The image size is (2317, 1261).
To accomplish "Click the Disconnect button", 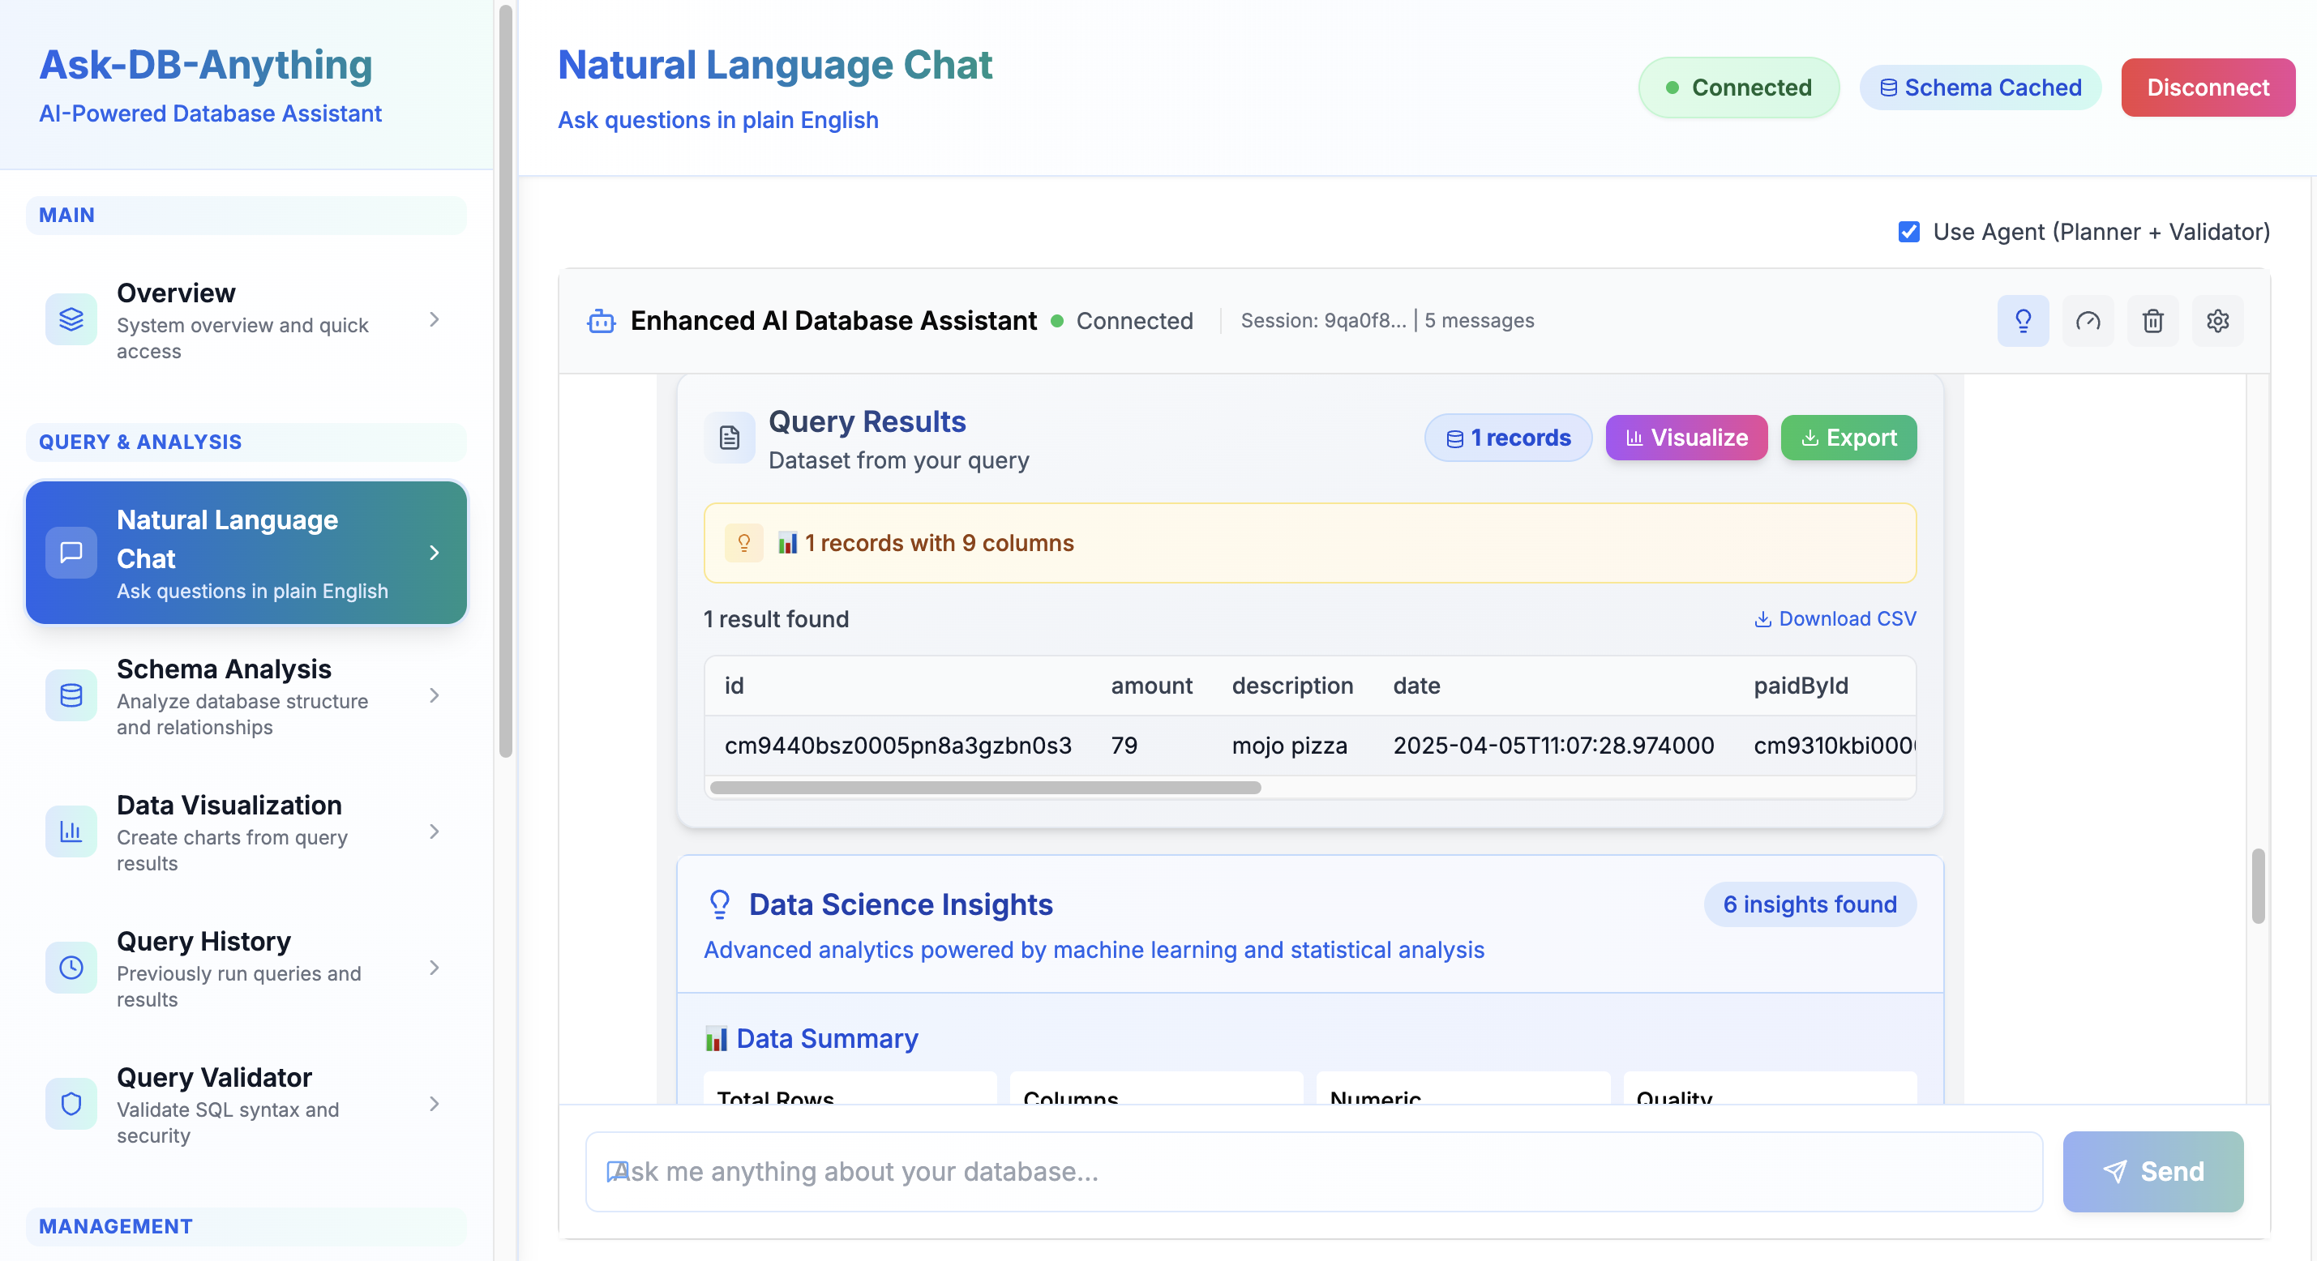I will tap(2208, 88).
